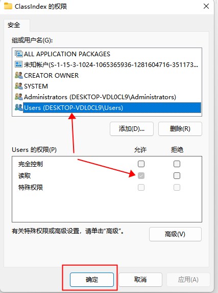
Task: Click the SYSTEM group icon
Action: point(19,86)
